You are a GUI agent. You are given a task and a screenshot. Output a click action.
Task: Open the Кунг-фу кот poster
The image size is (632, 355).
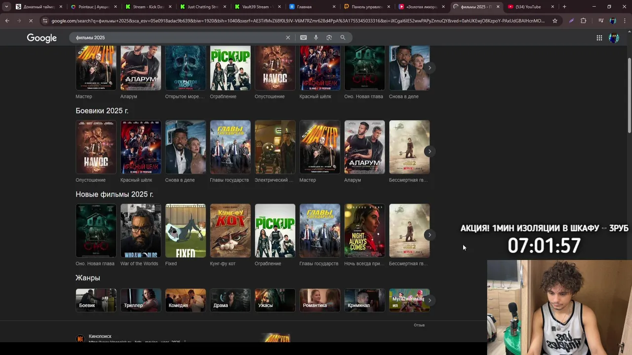click(x=230, y=231)
